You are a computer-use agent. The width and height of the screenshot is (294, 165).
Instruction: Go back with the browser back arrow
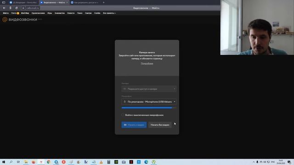tap(4, 8)
